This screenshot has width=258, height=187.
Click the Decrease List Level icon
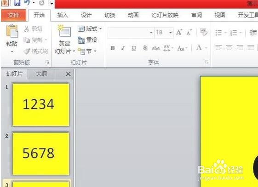coord(253,33)
